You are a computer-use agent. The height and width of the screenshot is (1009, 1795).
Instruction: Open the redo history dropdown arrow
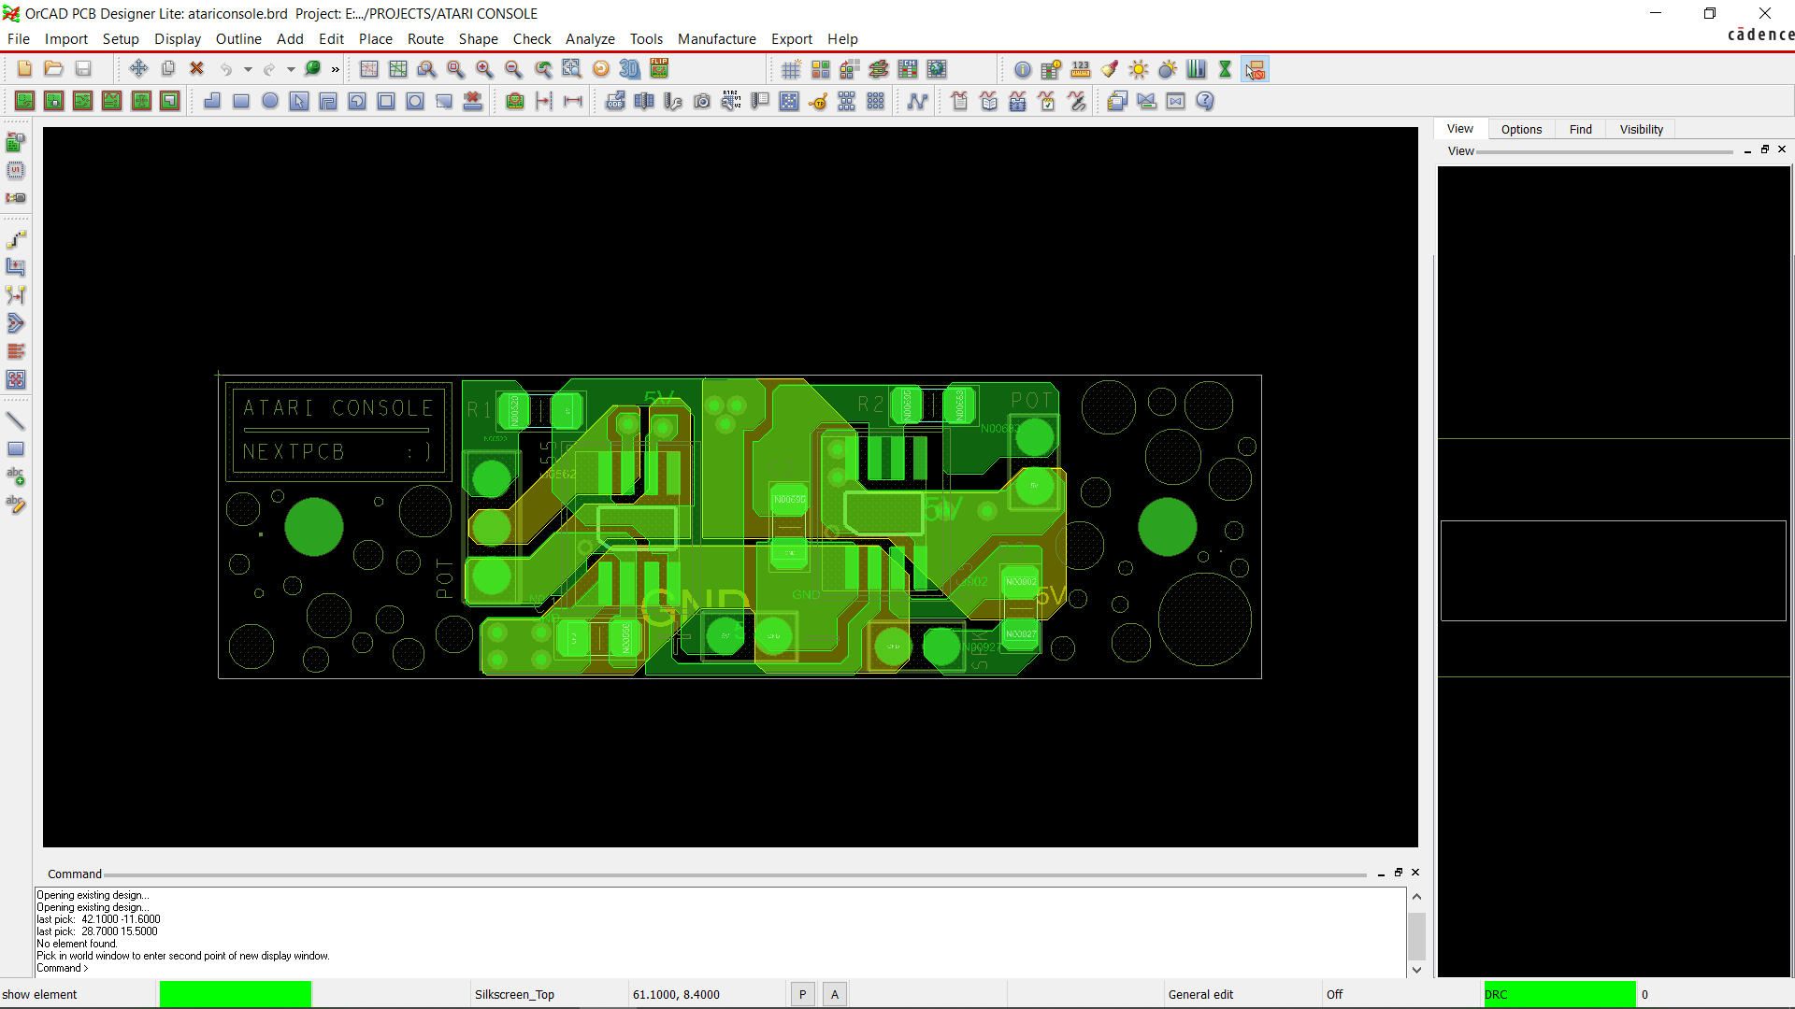(x=291, y=69)
